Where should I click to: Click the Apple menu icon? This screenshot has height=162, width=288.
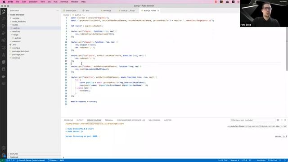tap(4, 2)
